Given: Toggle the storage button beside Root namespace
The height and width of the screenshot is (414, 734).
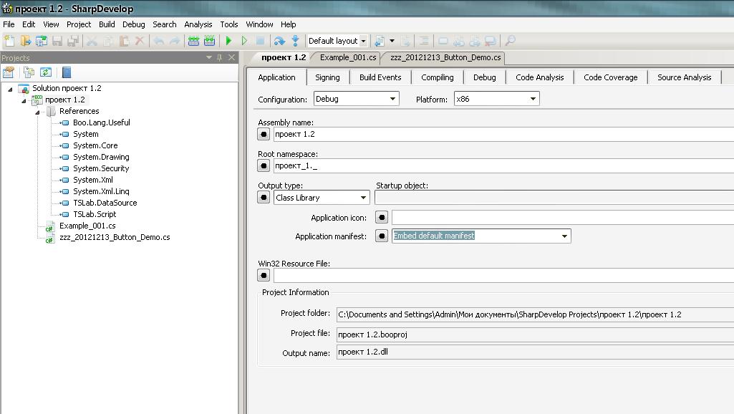Looking at the screenshot, I should click(x=264, y=165).
